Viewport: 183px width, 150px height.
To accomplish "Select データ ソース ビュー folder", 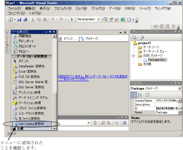I will [x=152, y=51].
